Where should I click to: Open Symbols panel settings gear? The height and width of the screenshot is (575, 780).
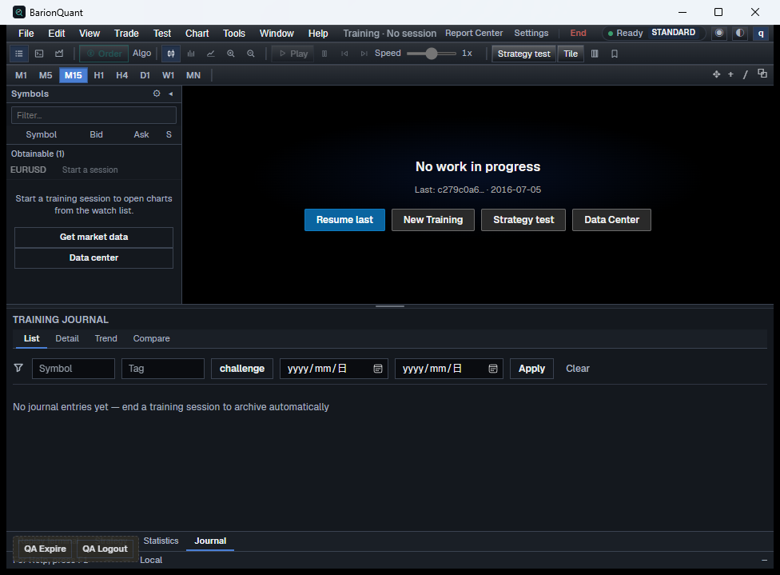tap(157, 94)
